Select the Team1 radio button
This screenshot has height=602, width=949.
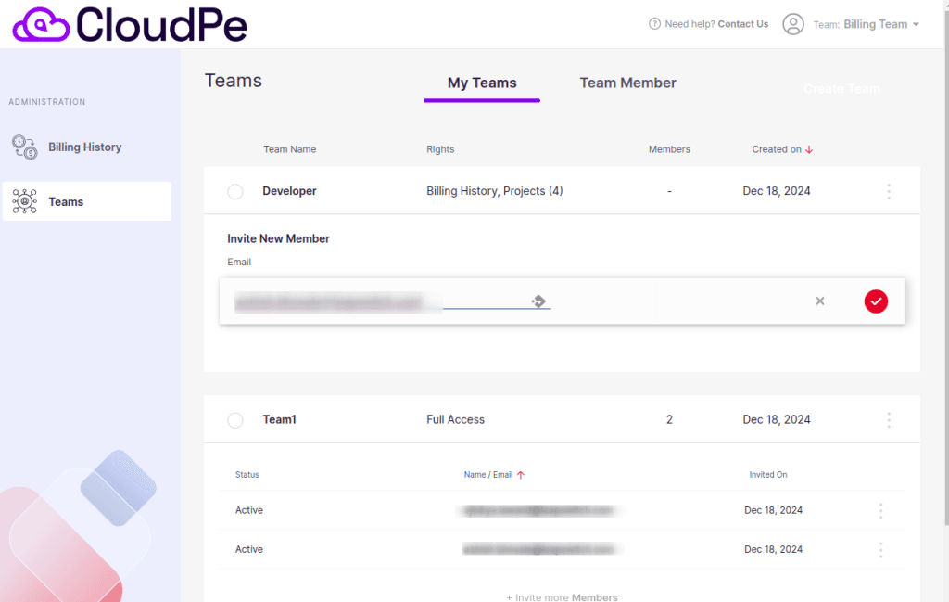pyautogui.click(x=235, y=419)
